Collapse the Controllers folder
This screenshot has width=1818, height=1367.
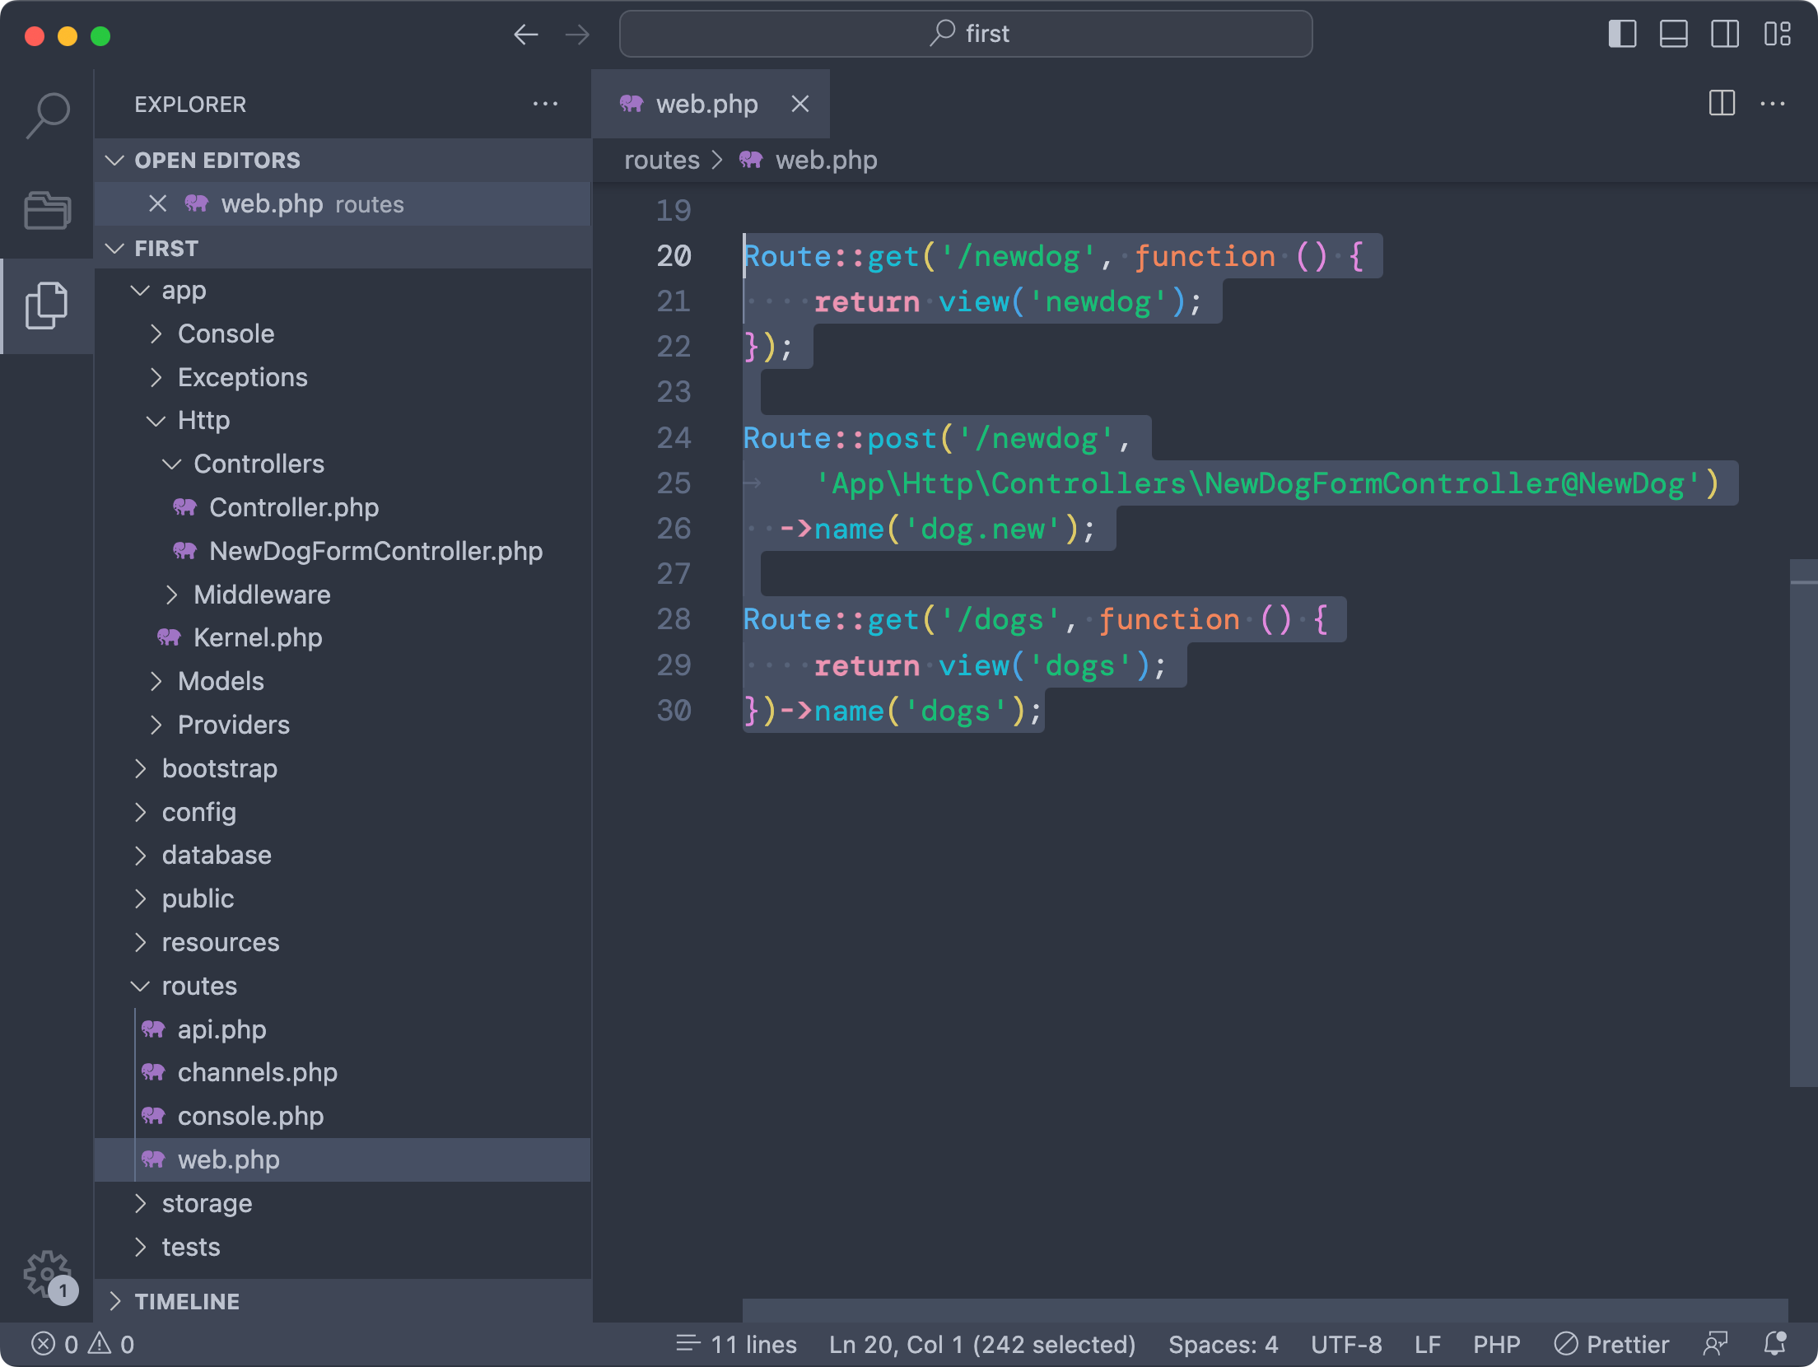[x=258, y=464]
